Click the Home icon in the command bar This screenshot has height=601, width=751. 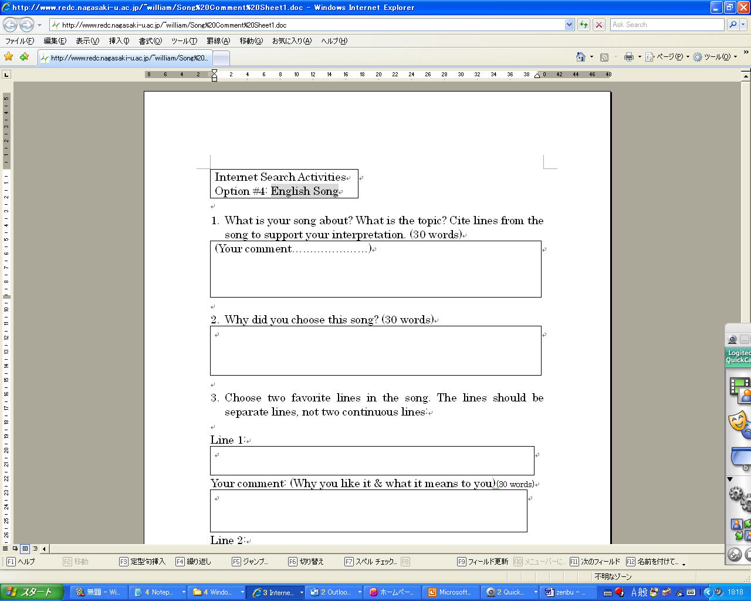581,57
